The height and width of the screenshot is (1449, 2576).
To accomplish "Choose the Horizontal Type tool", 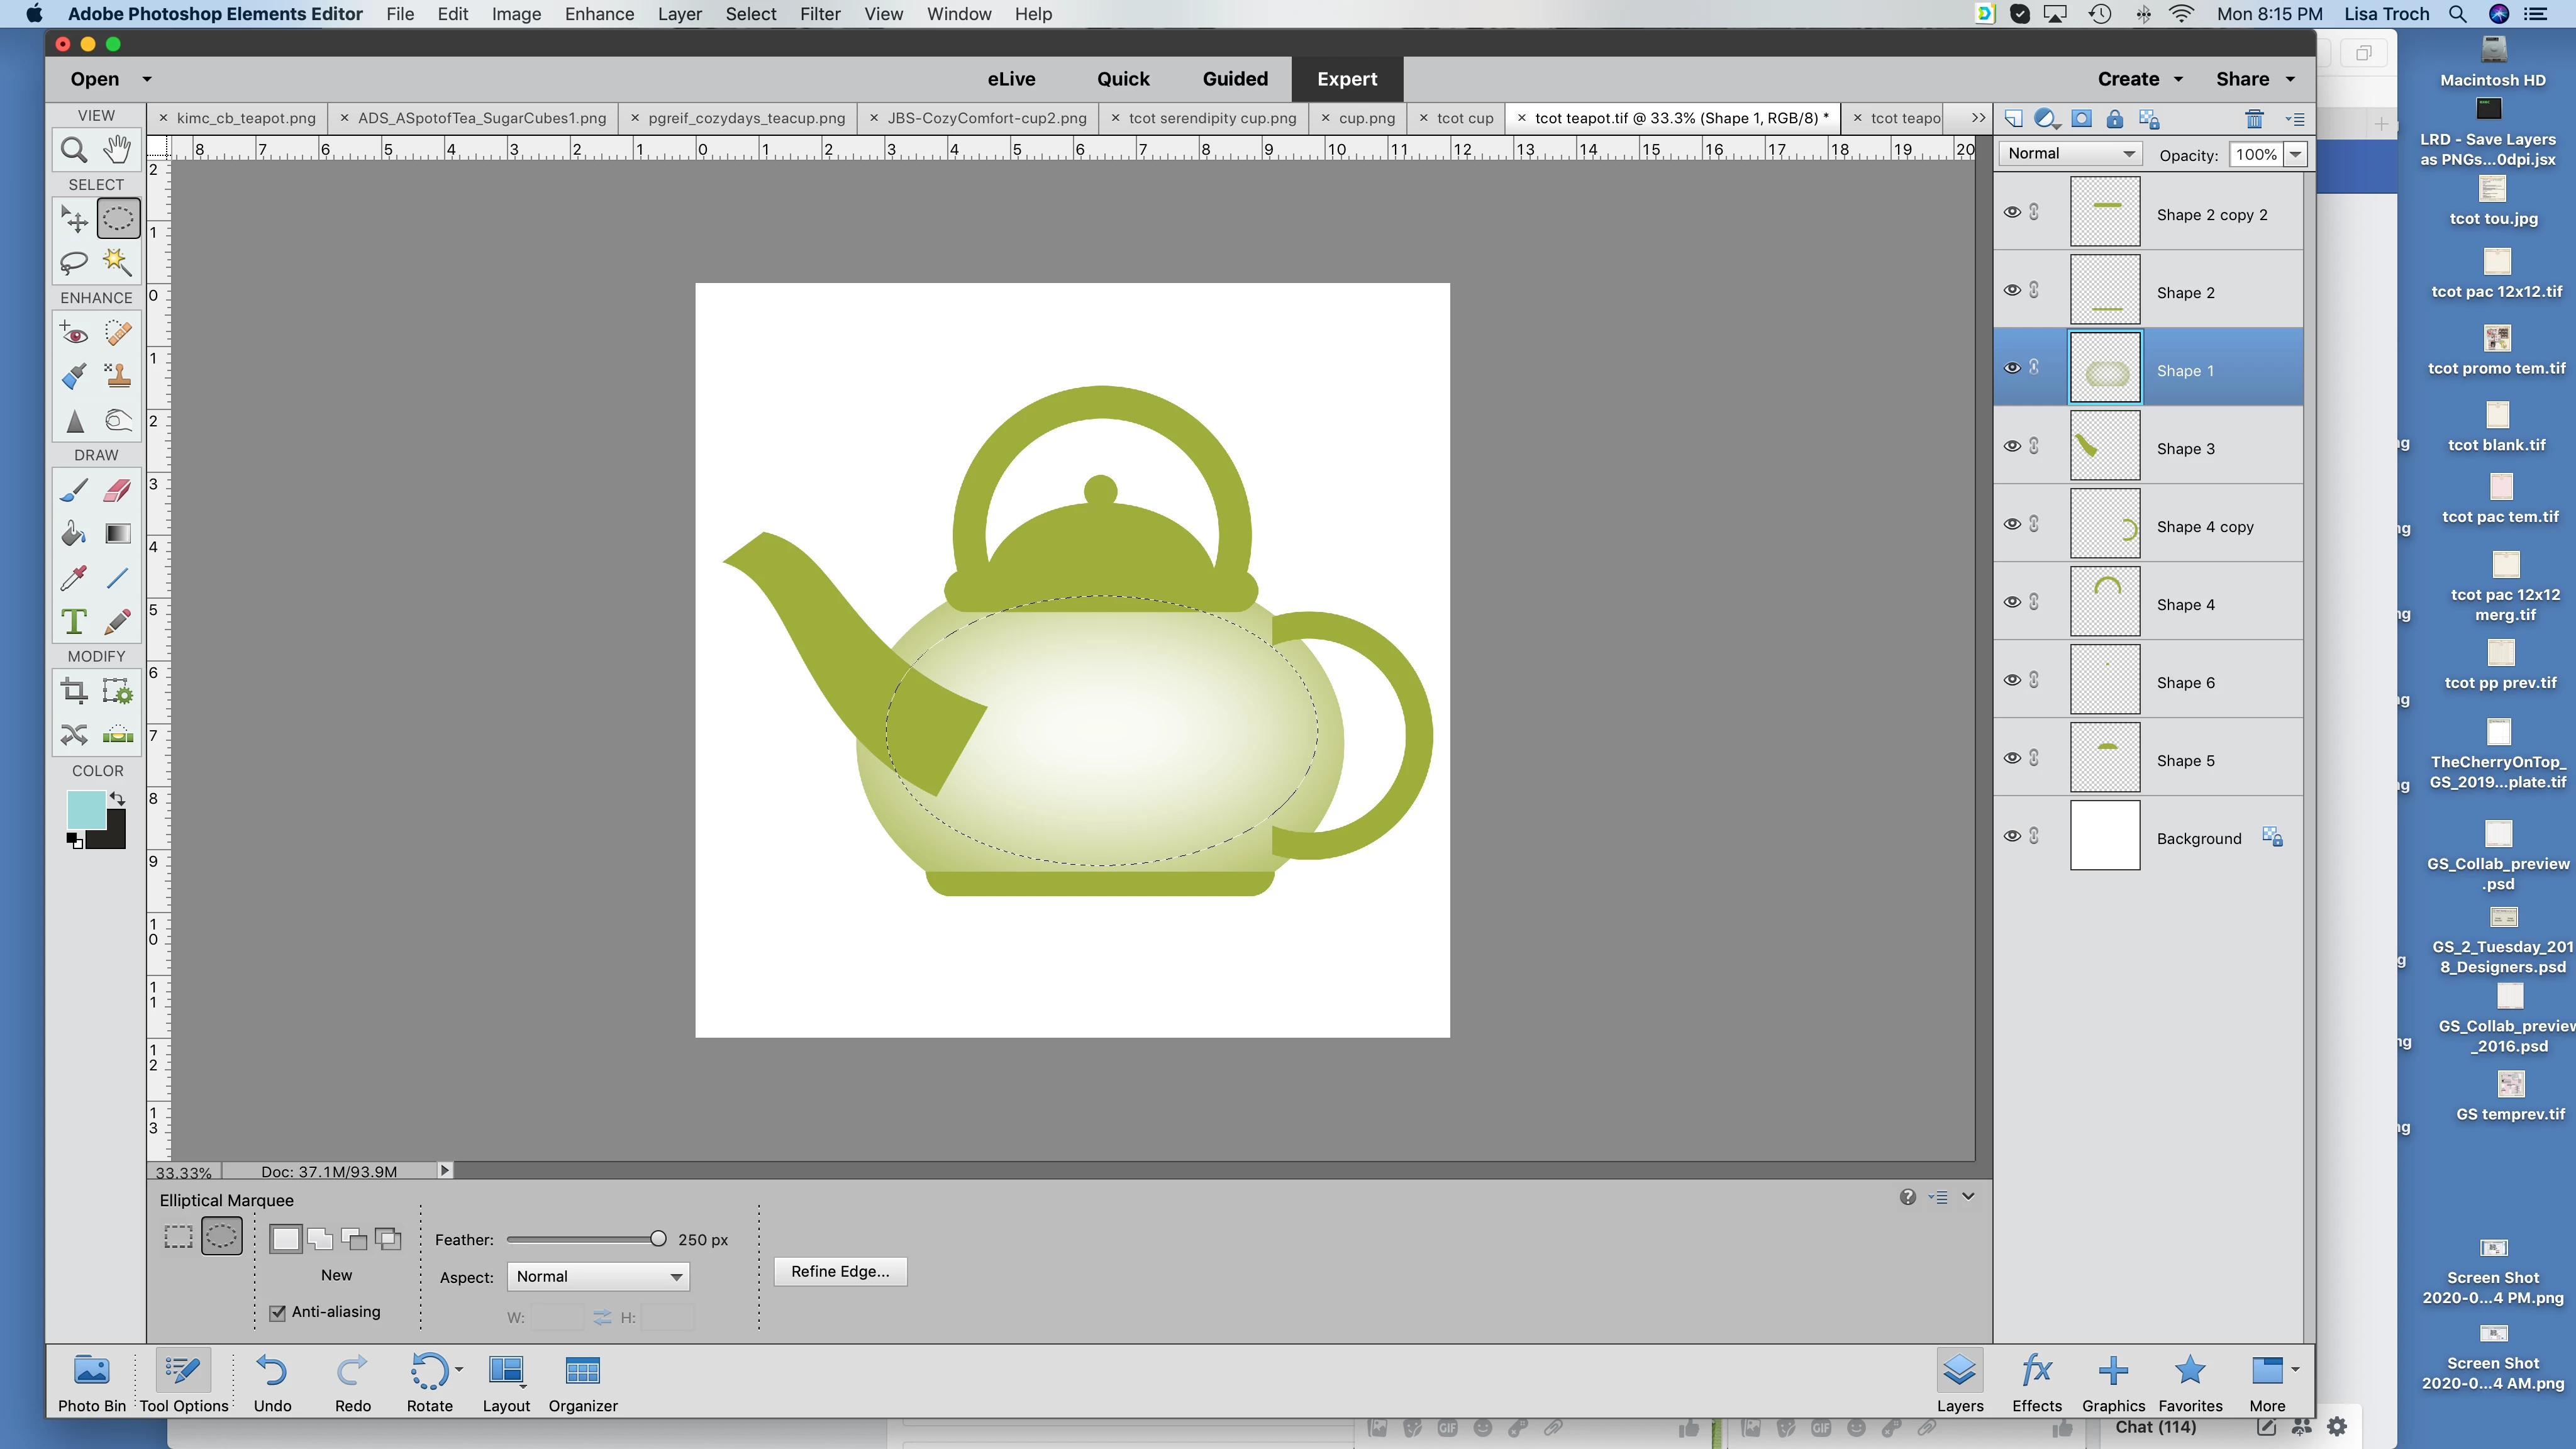I will [74, 622].
